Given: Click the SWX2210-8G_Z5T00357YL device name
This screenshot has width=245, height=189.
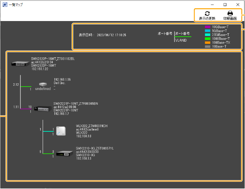Looking at the screenshot, I should click(95, 149).
